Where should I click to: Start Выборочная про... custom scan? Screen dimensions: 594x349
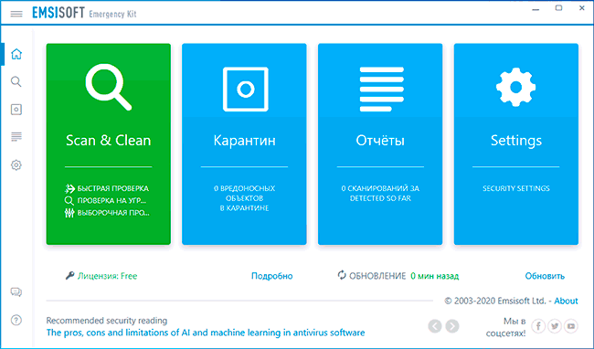pos(107,213)
